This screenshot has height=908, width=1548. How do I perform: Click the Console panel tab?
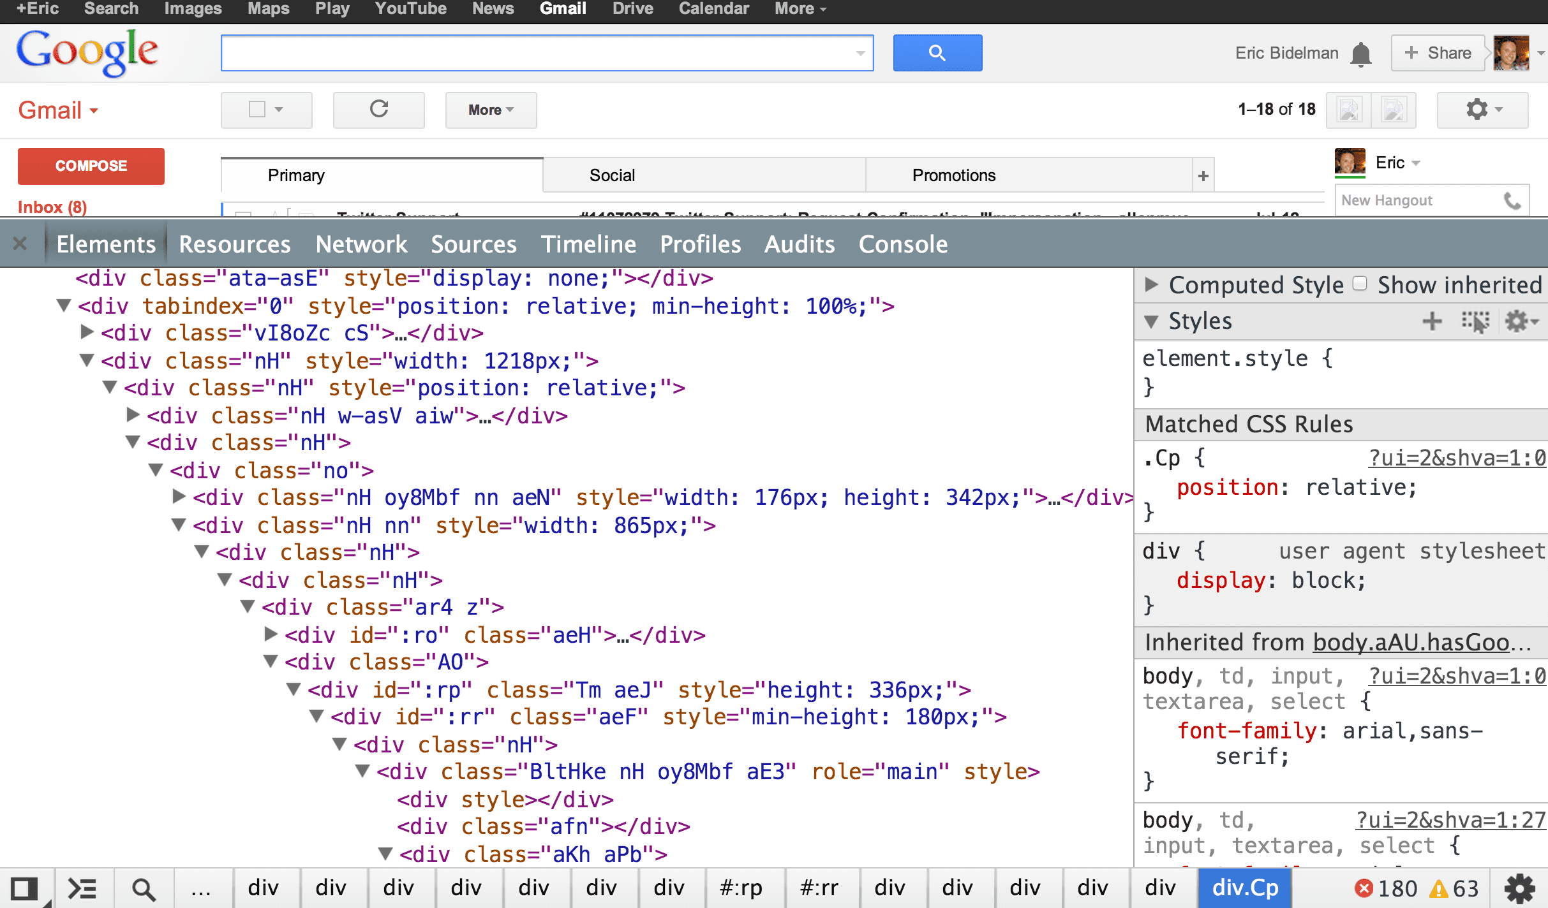(901, 244)
